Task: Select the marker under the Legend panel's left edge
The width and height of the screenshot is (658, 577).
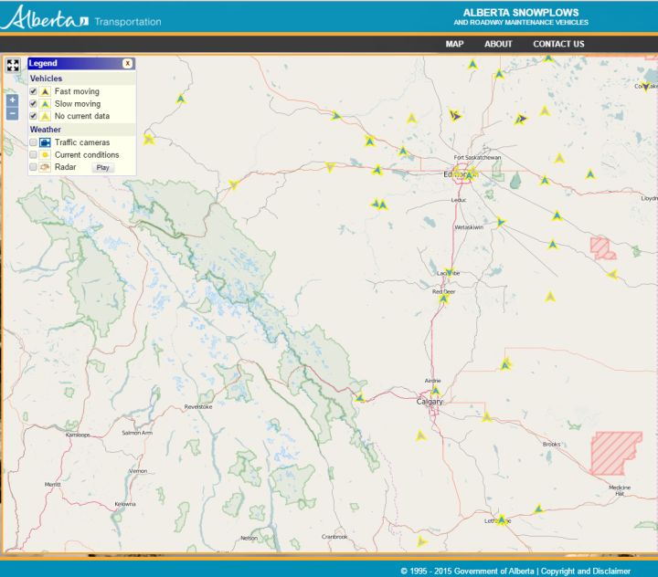Action: [149, 139]
